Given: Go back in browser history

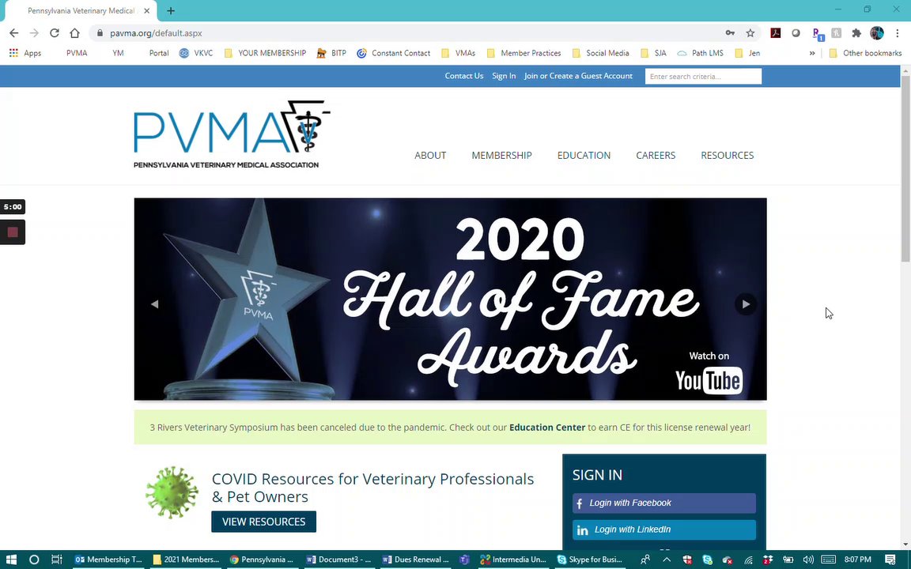Looking at the screenshot, I should pyautogui.click(x=14, y=33).
